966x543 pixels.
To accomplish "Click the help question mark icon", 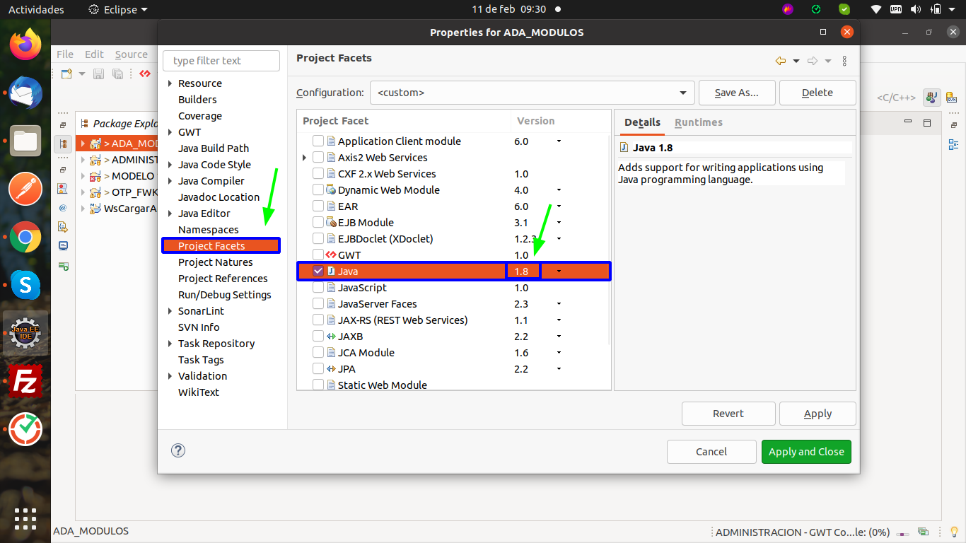I will pyautogui.click(x=178, y=450).
